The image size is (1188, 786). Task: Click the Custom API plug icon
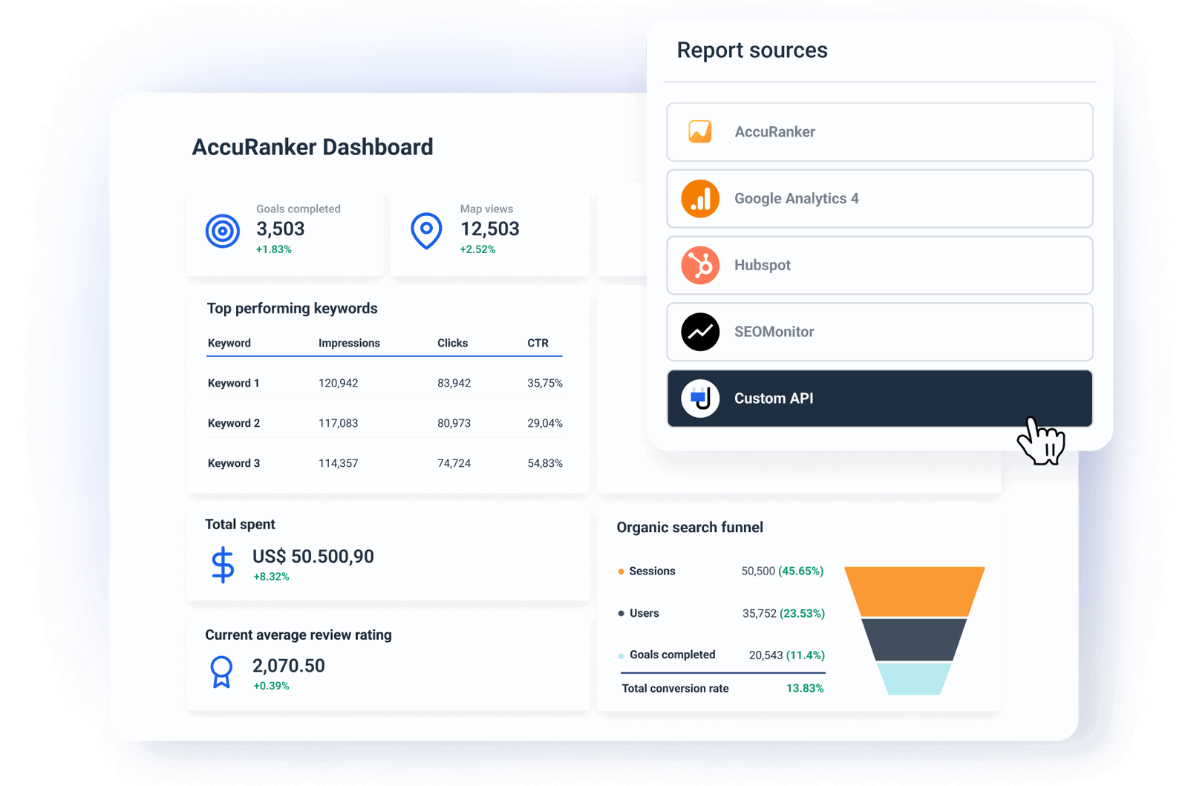700,399
